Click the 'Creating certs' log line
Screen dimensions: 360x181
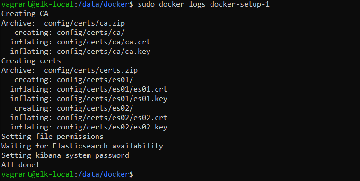(x=31, y=61)
